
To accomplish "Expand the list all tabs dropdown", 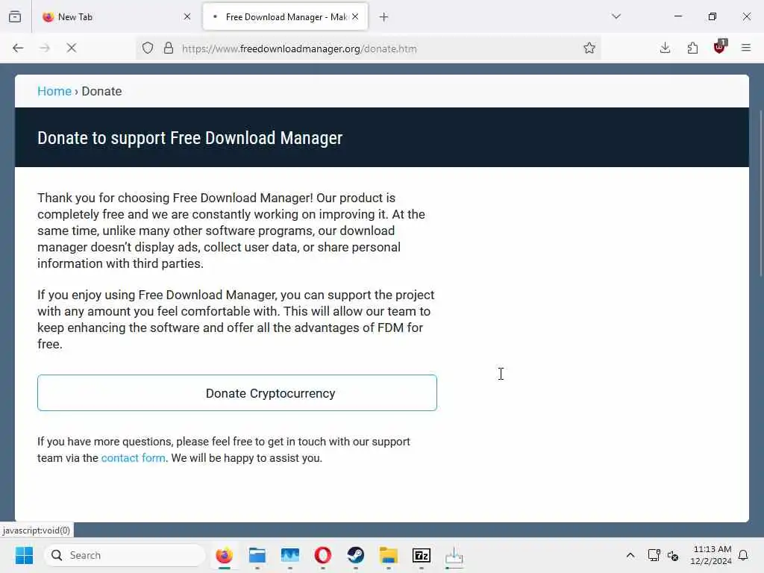I will coord(616,16).
